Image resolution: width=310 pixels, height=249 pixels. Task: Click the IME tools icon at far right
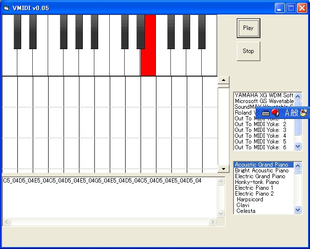pos(303,113)
